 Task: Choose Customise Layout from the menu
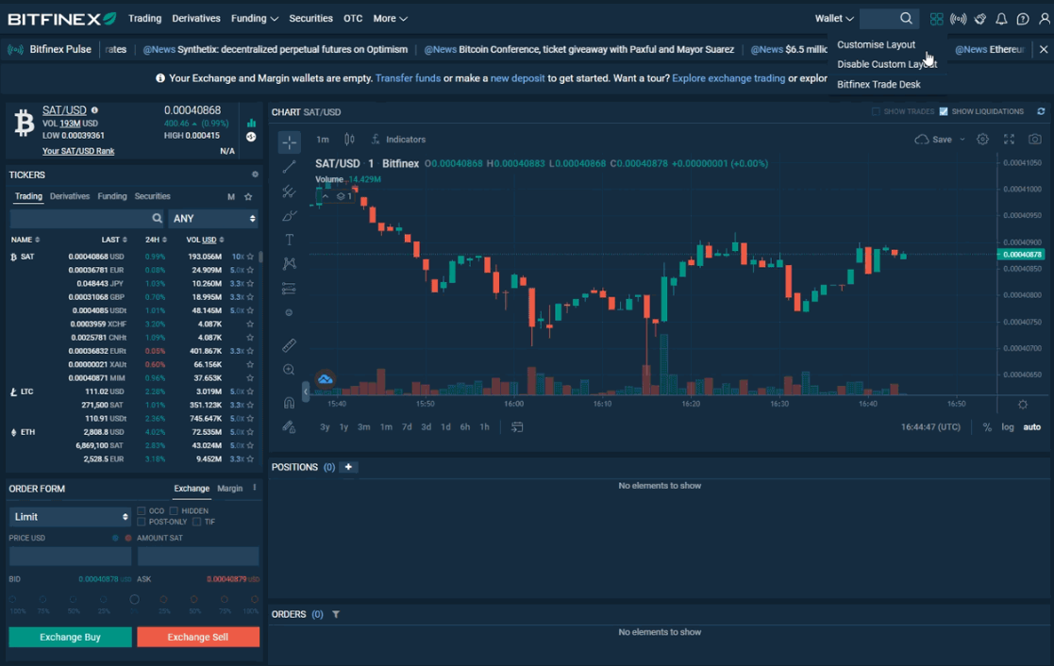(876, 44)
